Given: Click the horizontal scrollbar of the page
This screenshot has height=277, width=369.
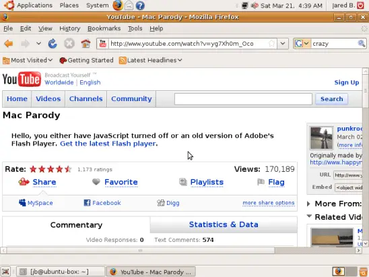Looking at the screenshot, I should (140, 251).
